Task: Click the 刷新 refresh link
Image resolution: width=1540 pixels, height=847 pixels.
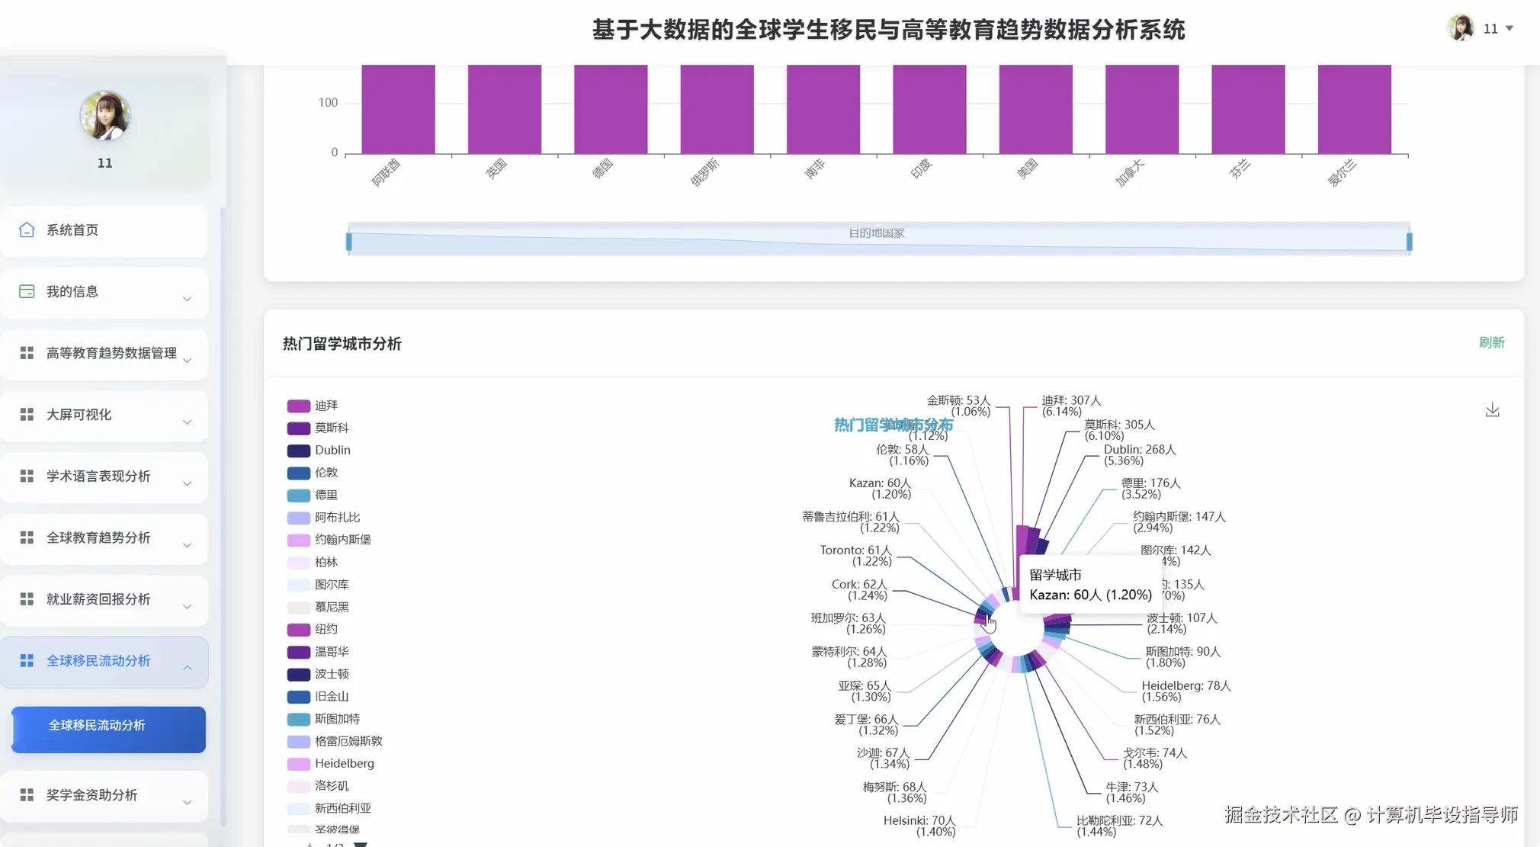Action: click(1491, 342)
